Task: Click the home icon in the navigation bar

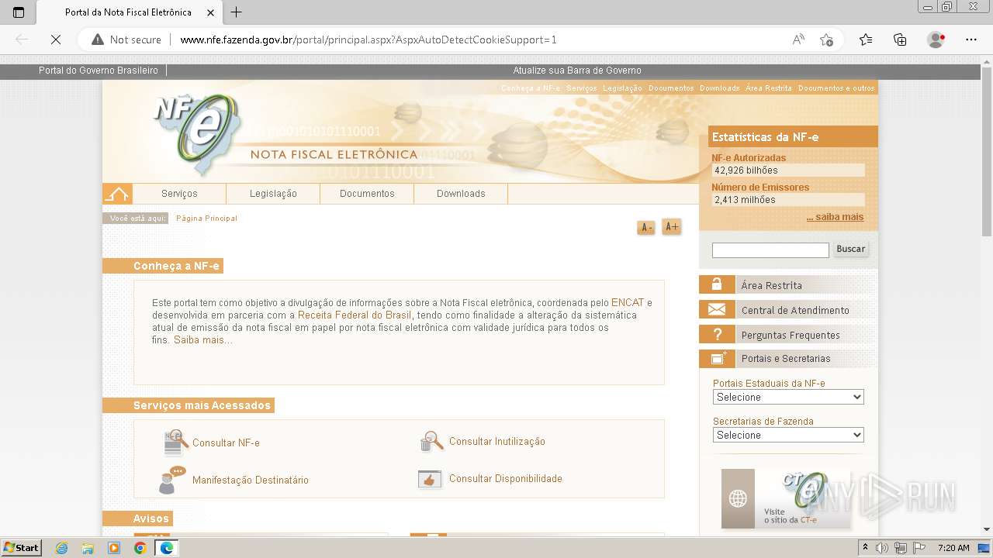Action: [x=117, y=194]
